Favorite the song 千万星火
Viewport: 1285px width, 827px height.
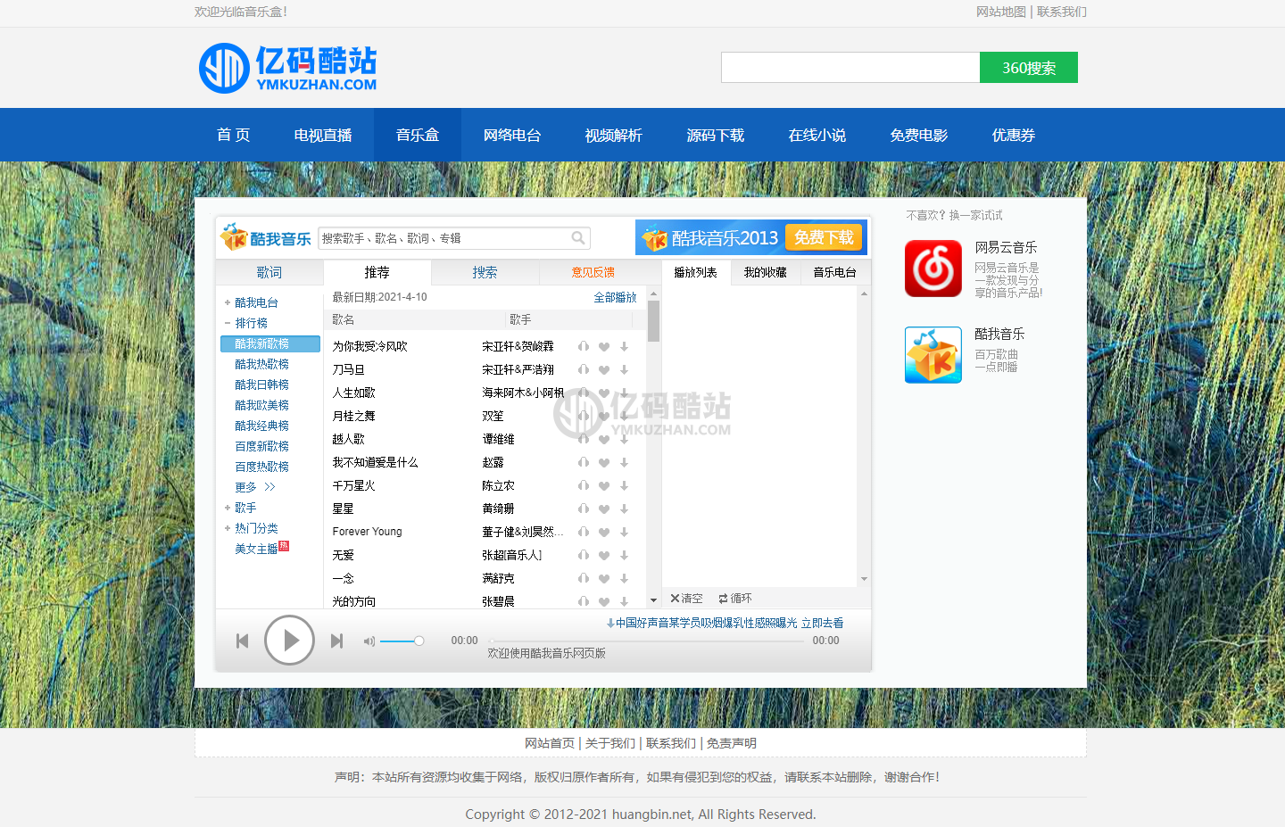[x=604, y=485]
